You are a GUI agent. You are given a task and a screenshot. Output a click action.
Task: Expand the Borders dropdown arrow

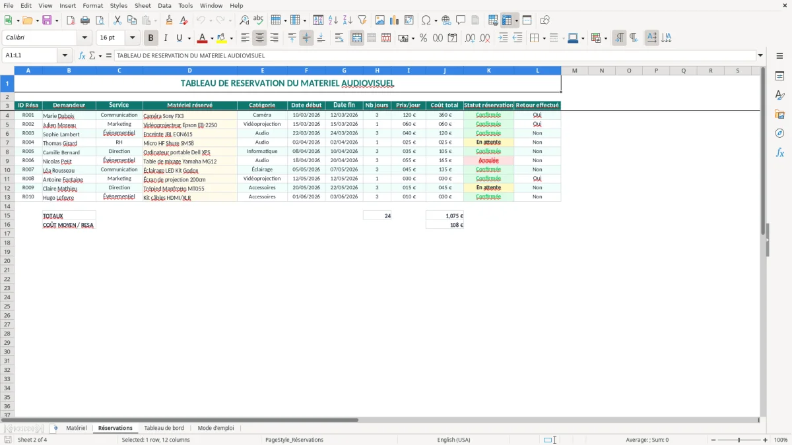pos(544,38)
